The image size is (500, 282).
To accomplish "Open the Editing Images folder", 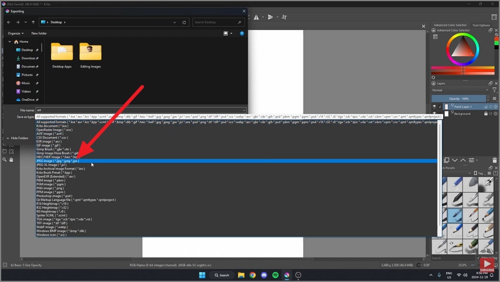I will pyautogui.click(x=91, y=55).
